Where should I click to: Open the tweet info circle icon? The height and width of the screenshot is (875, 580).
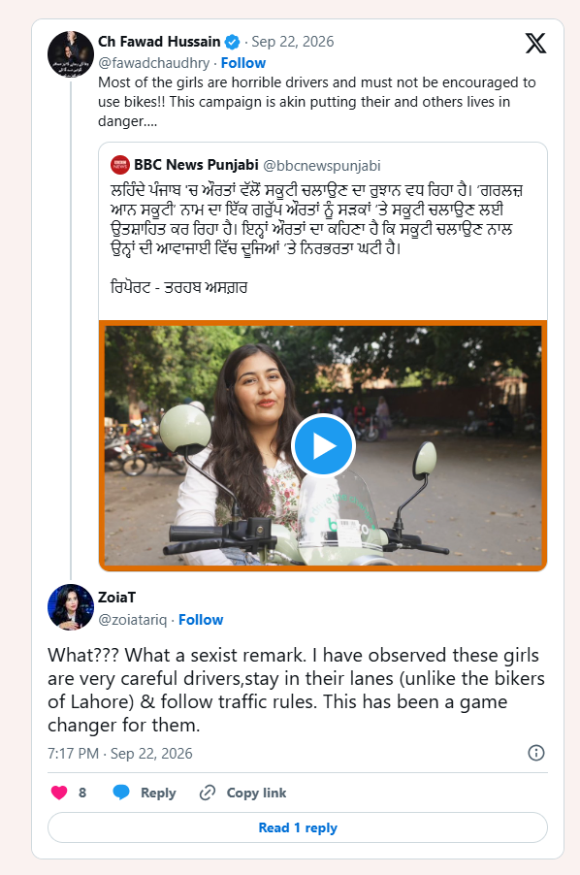click(536, 753)
